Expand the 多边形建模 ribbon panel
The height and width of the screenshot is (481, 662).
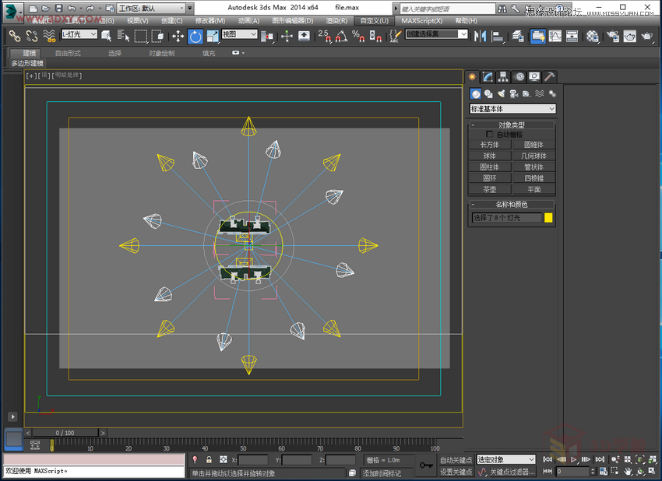pos(28,62)
